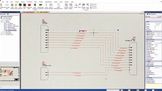Select the Draw single wire tool
162x91 pixels.
click(x=7, y=6)
